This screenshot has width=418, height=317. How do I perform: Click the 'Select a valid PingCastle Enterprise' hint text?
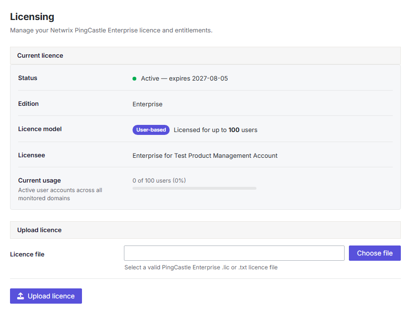click(201, 267)
